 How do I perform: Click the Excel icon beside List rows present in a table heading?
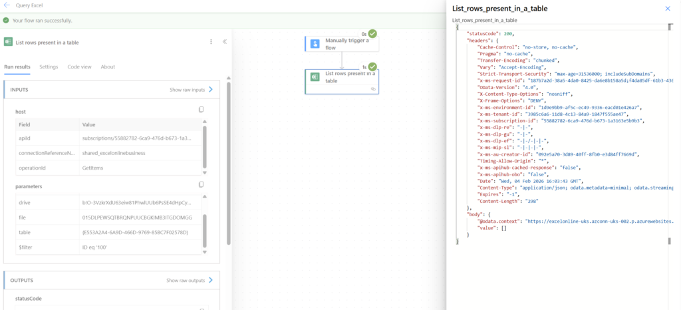tap(8, 42)
